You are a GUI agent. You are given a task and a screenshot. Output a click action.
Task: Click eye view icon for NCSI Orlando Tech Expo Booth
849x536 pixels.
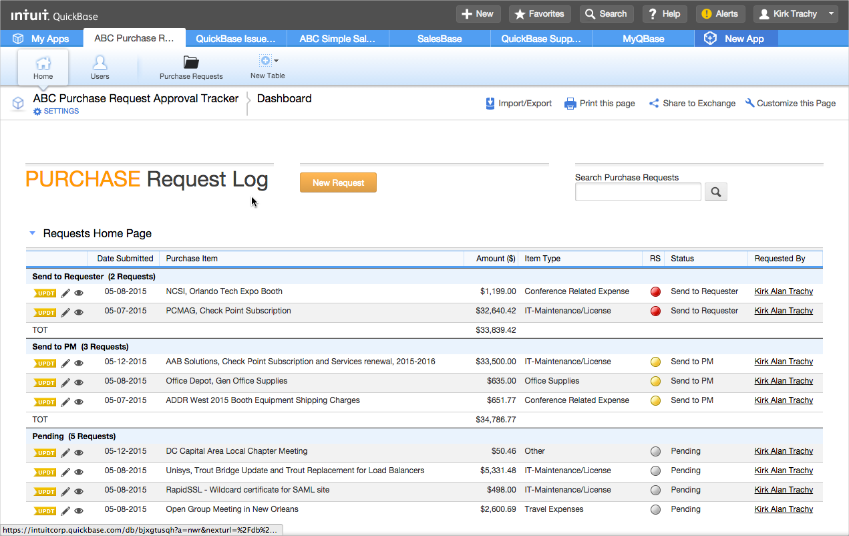[79, 293]
